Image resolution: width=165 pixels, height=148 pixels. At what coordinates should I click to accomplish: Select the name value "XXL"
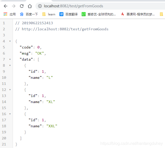[52, 126]
